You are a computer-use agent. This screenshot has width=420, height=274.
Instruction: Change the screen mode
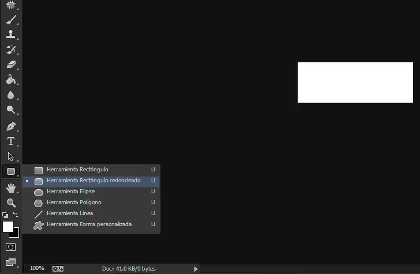pyautogui.click(x=11, y=262)
